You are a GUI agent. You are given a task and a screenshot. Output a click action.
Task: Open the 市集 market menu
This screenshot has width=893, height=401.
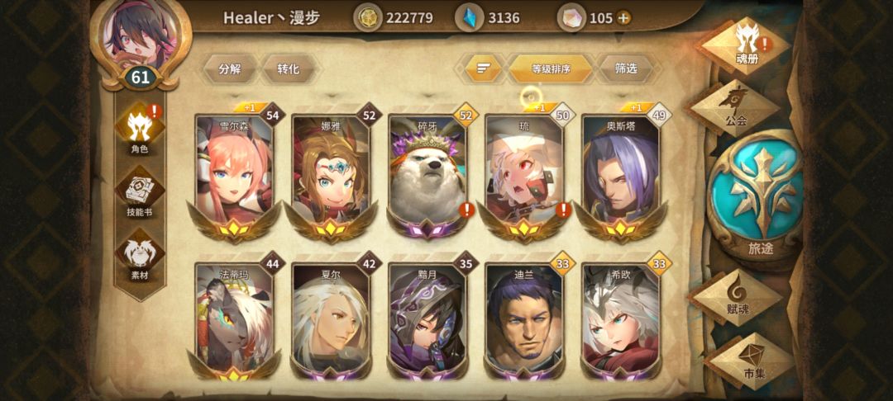[x=752, y=361]
